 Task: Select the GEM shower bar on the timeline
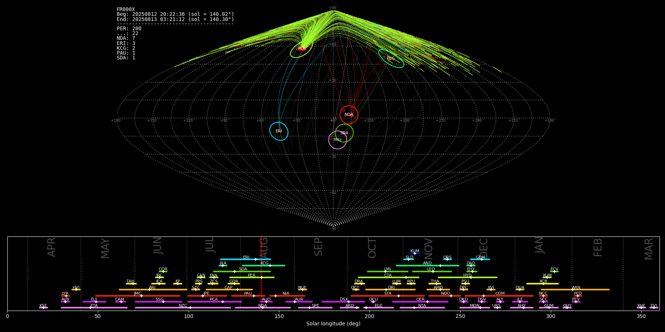(x=480, y=259)
